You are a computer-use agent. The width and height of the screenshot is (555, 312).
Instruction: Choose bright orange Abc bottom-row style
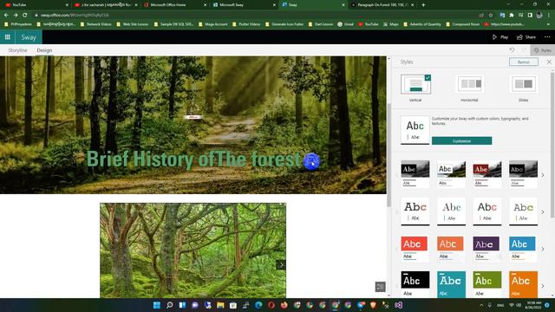523,284
